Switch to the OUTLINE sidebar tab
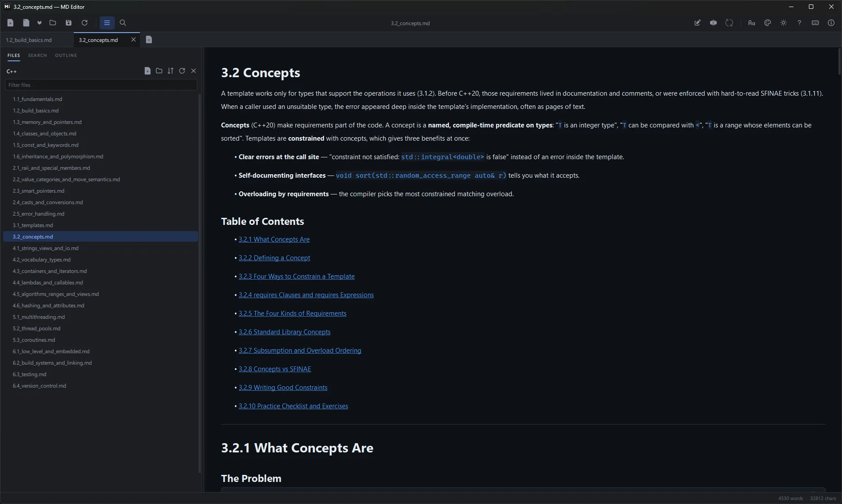The width and height of the screenshot is (842, 504). [x=66, y=56]
